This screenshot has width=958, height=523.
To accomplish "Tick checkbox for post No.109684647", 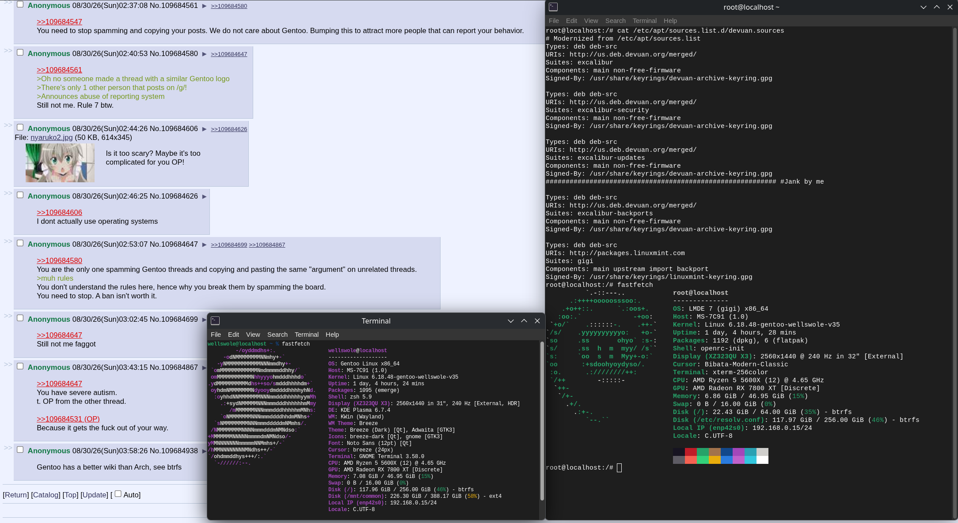I will click(x=20, y=243).
